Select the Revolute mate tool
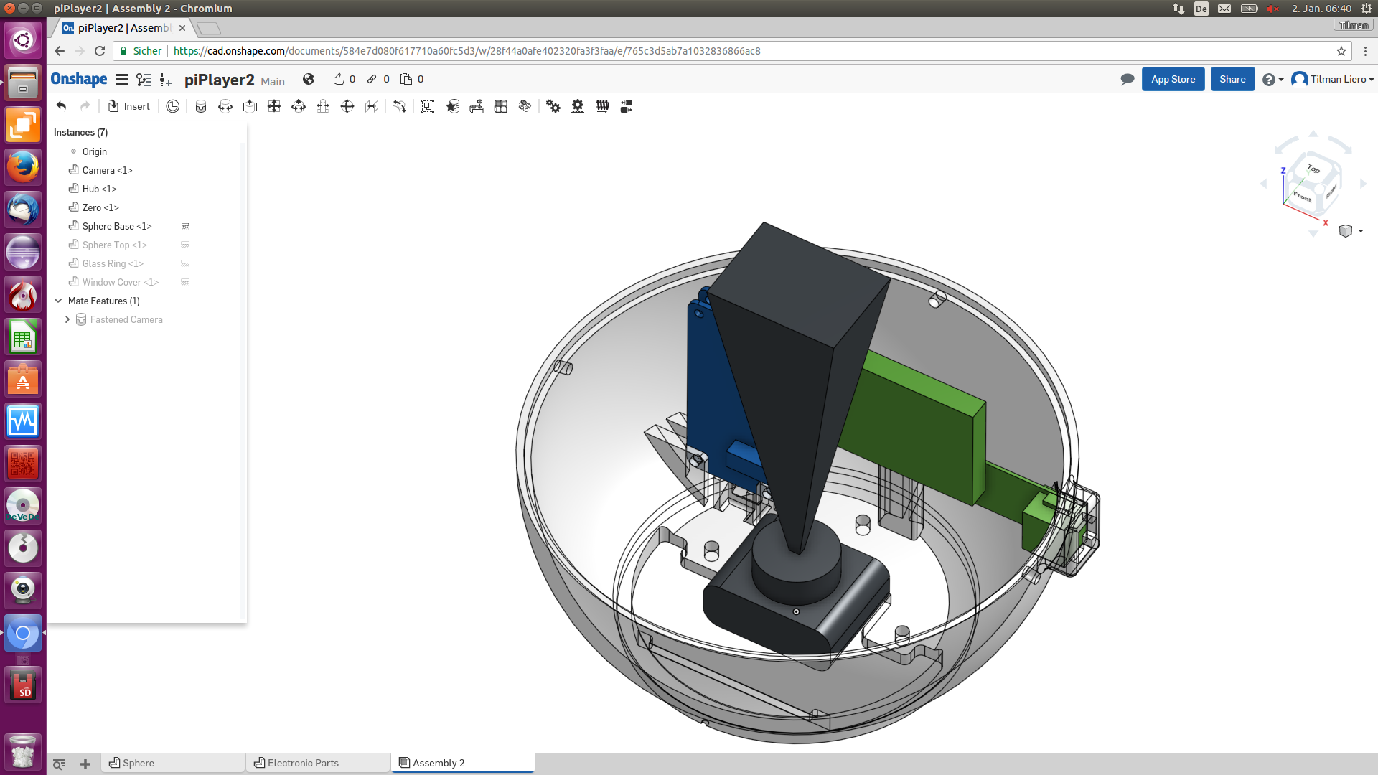1378x775 pixels. 225,106
